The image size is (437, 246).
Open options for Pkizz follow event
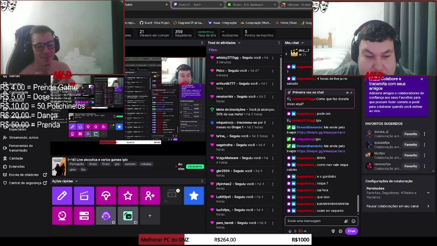pos(272,71)
